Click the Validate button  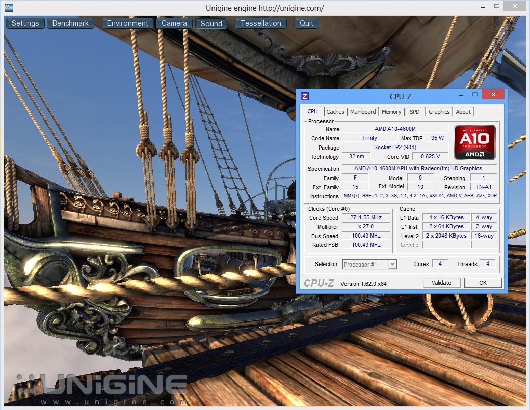click(x=441, y=283)
